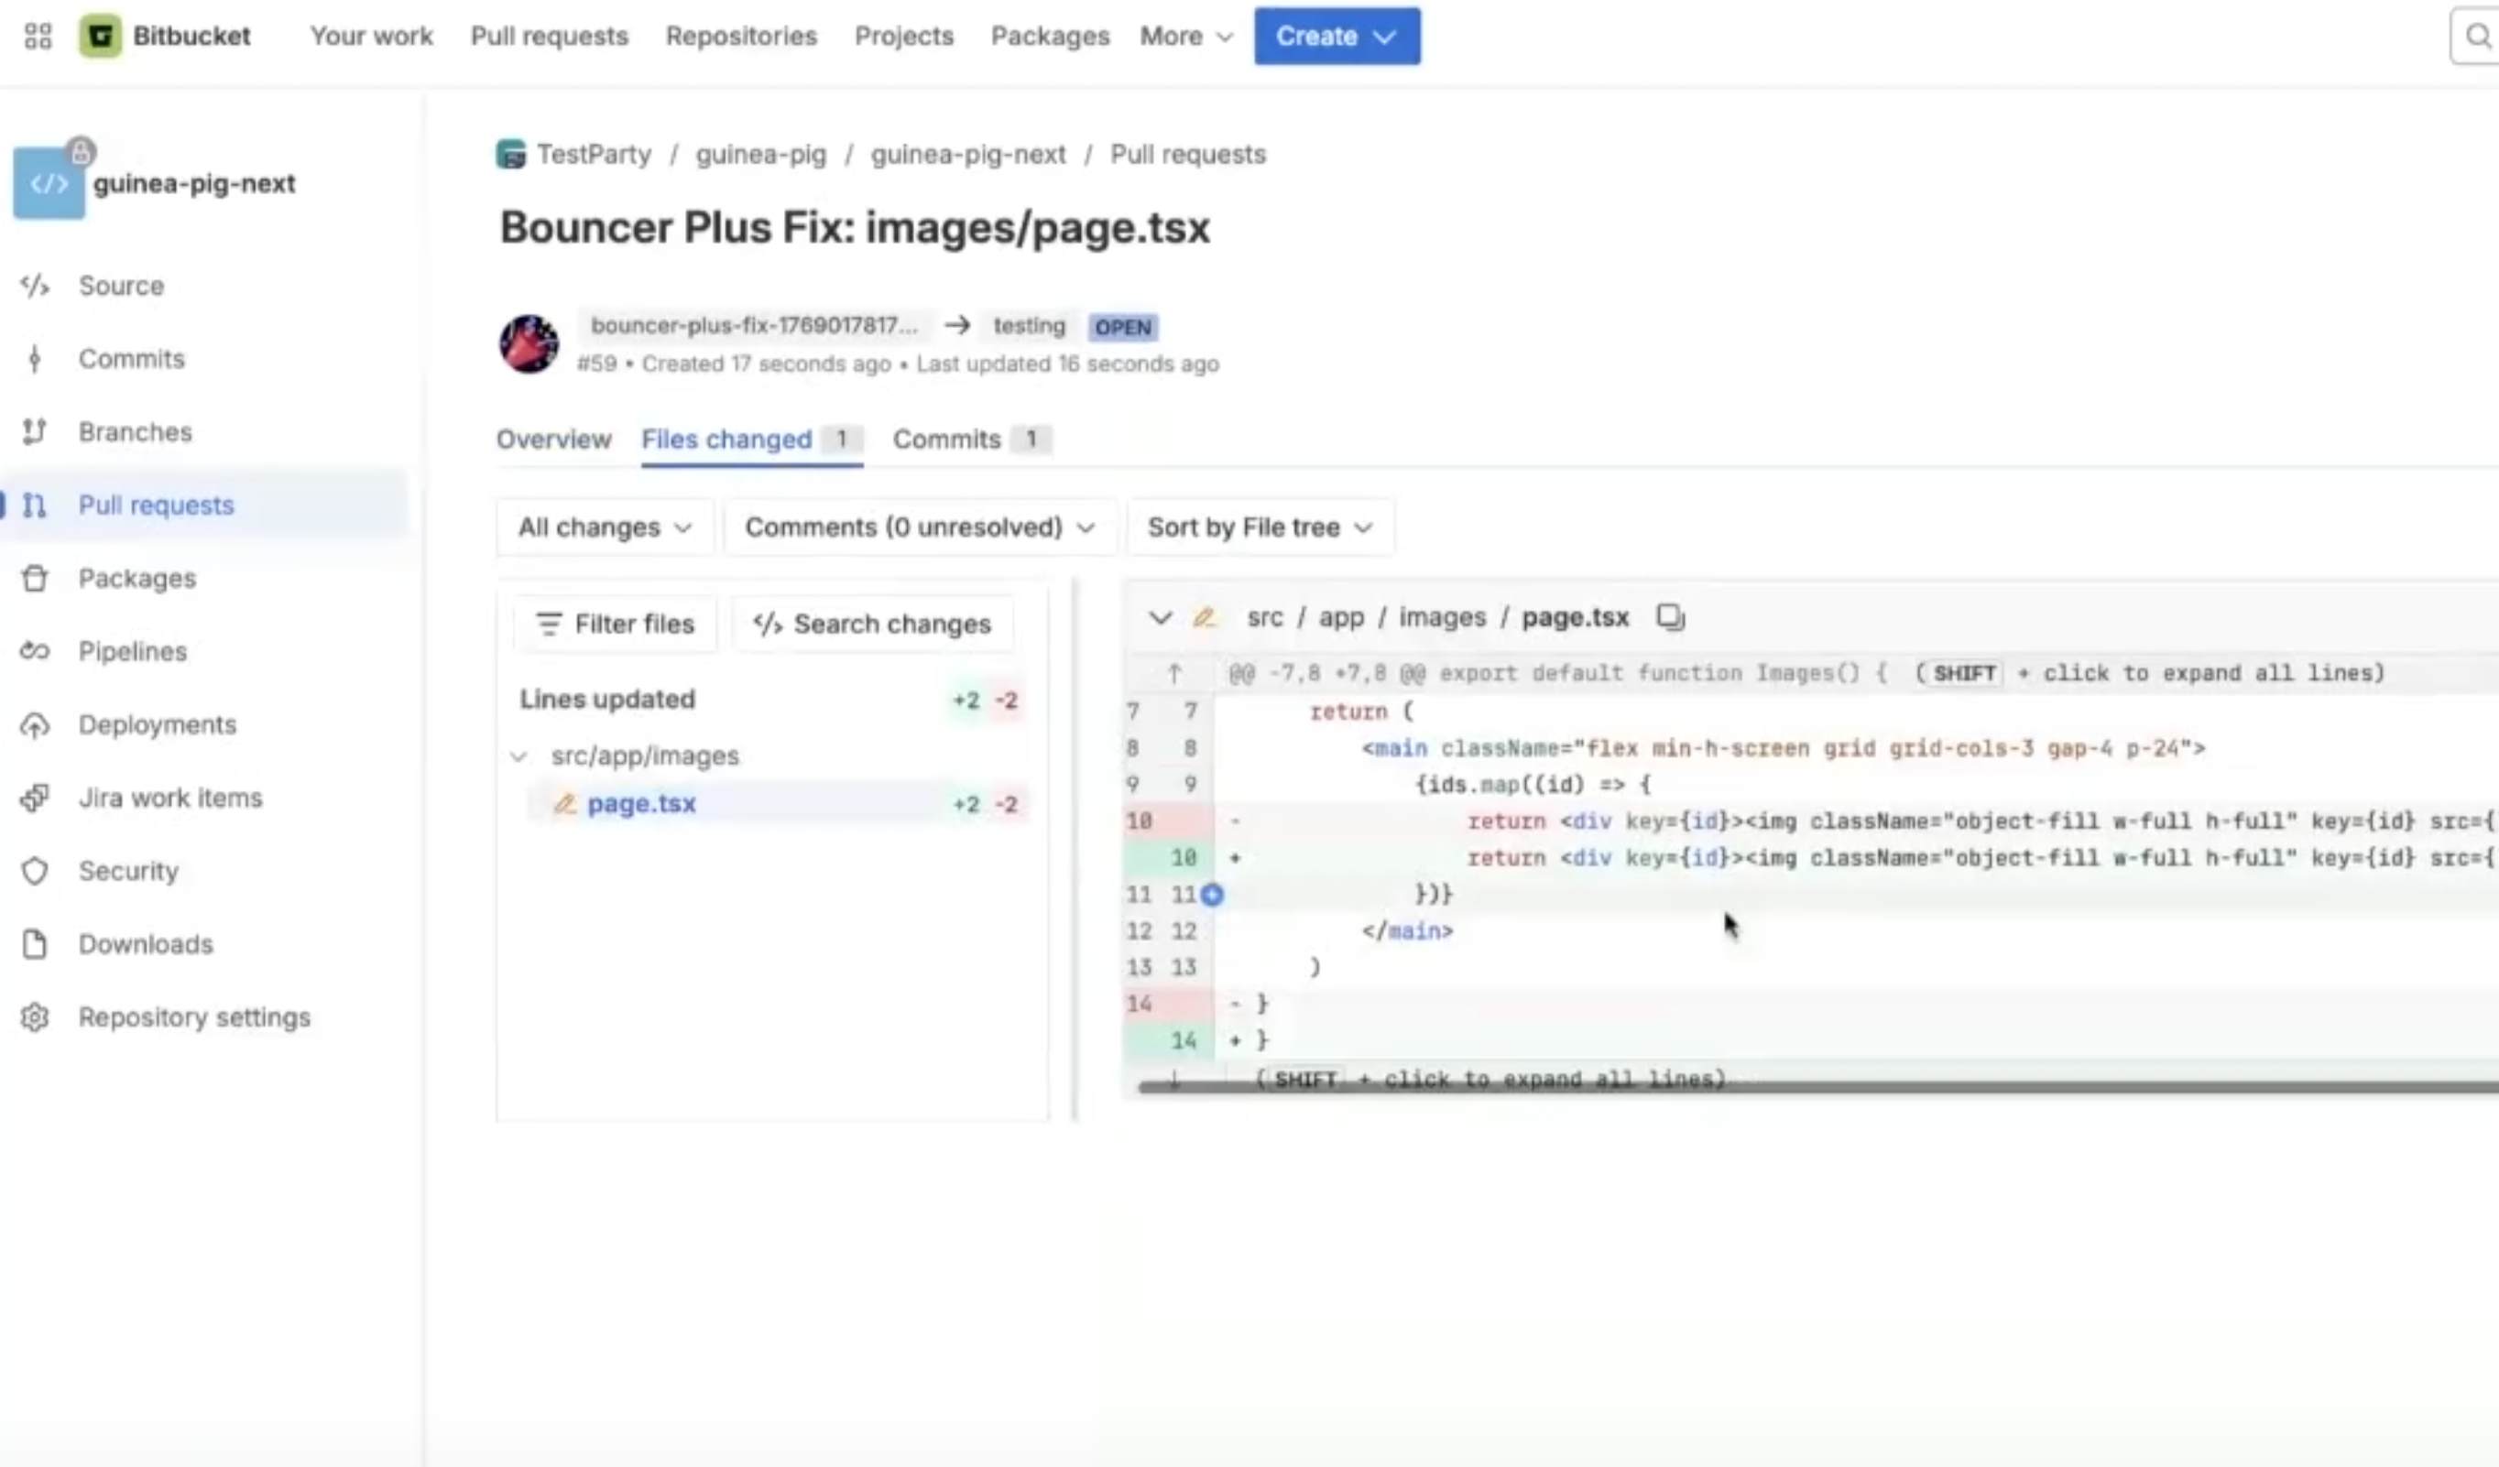This screenshot has height=1467, width=2499.
Task: Open the More menu in the top bar
Action: click(1184, 36)
